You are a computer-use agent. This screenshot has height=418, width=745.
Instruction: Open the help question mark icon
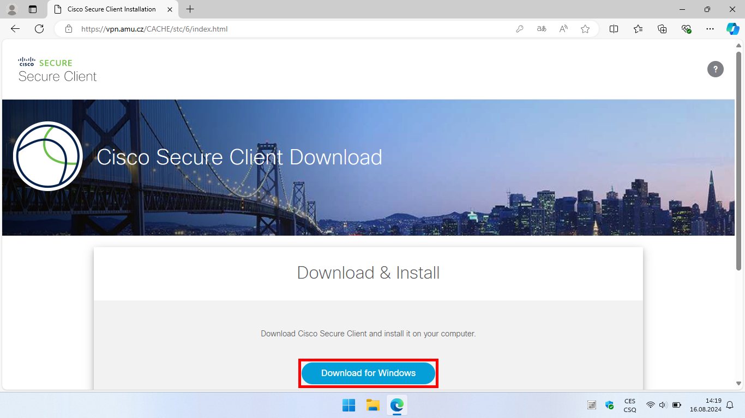pos(716,69)
